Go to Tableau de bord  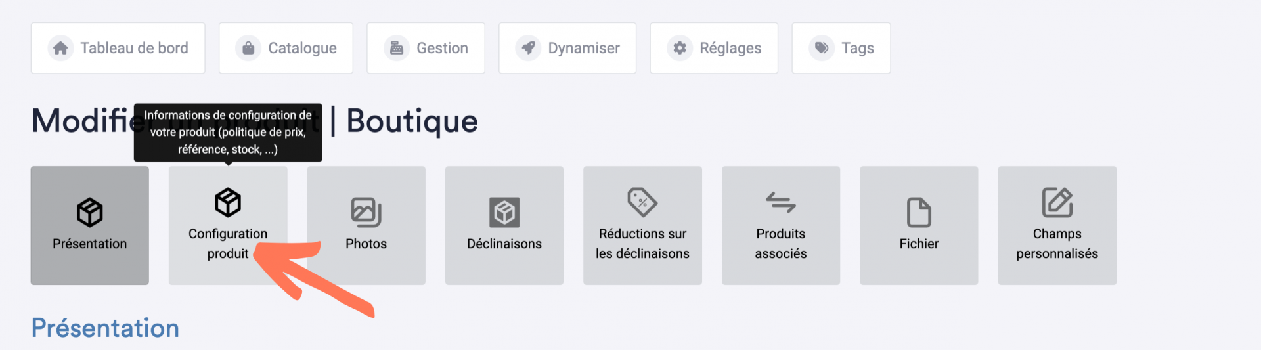click(118, 48)
